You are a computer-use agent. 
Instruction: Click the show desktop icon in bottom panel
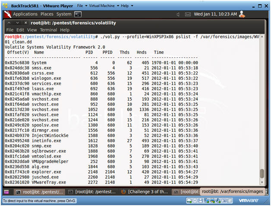click(6, 192)
